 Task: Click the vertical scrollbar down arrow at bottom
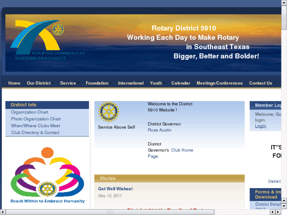coord(284,206)
